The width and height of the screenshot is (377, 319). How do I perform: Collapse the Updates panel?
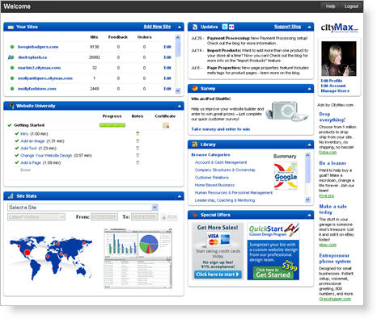309,27
